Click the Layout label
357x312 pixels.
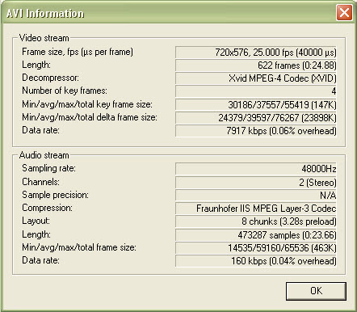click(36, 221)
